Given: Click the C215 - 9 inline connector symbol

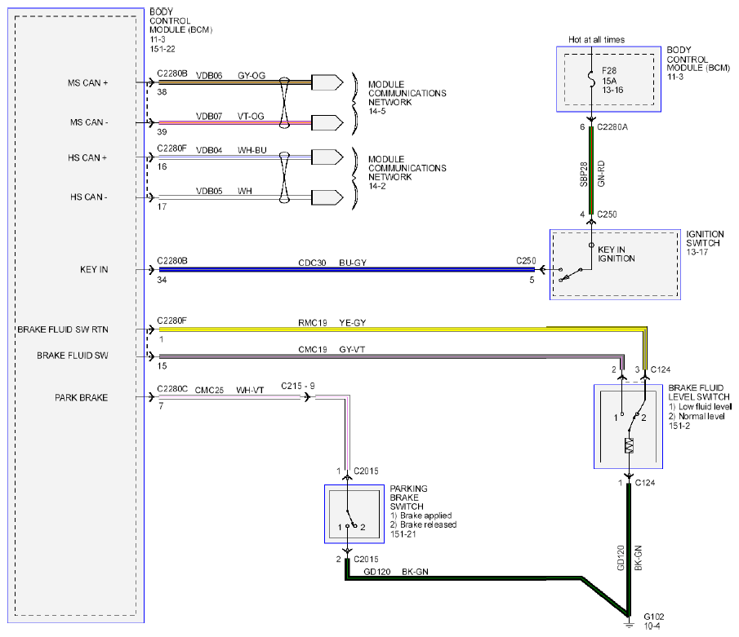Looking at the screenshot, I should click(x=307, y=397).
